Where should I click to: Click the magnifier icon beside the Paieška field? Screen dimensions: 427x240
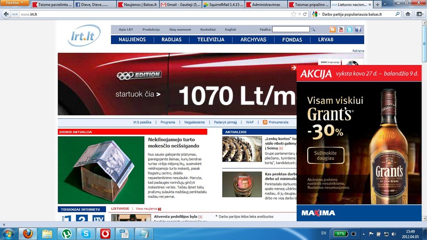click(314, 30)
